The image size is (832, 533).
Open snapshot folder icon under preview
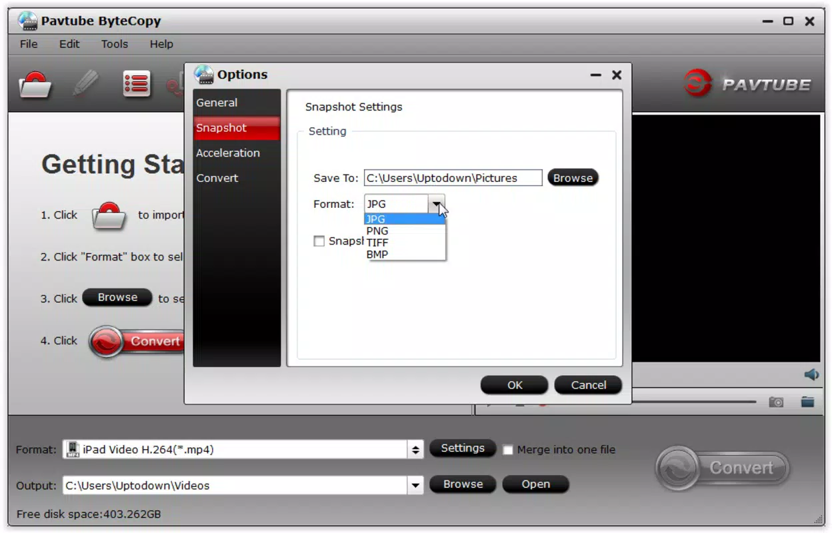(807, 402)
